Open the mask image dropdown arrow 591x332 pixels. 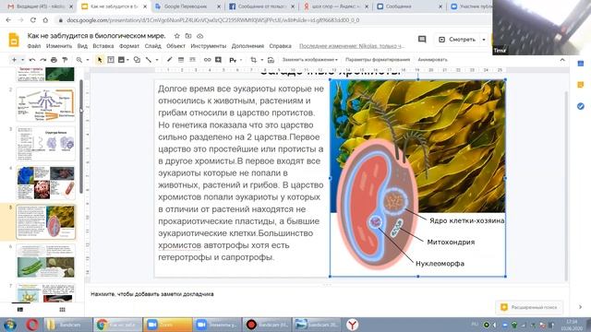(x=261, y=60)
